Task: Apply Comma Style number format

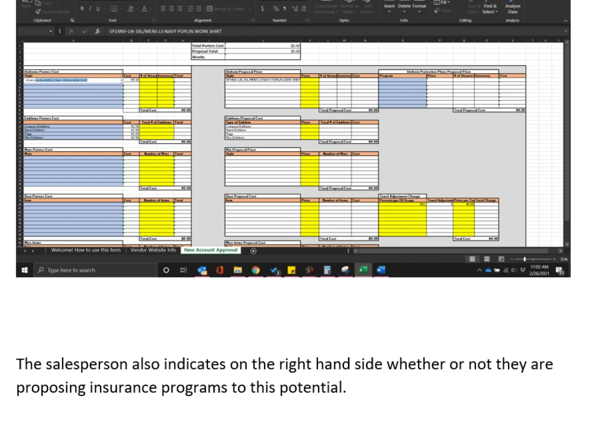Action: pyautogui.click(x=284, y=9)
